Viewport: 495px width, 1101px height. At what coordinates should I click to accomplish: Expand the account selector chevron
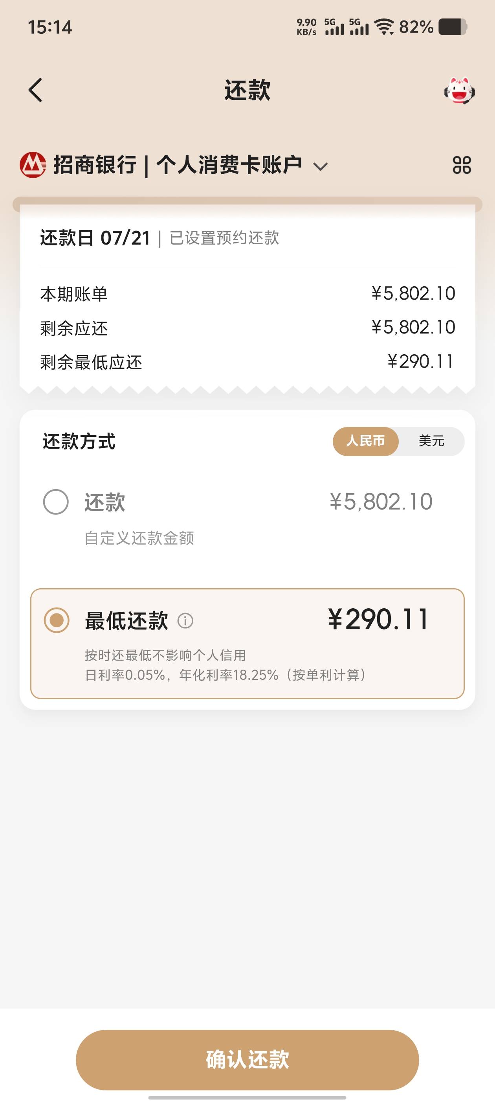pyautogui.click(x=320, y=167)
